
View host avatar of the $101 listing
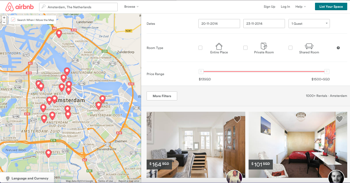tap(336, 177)
